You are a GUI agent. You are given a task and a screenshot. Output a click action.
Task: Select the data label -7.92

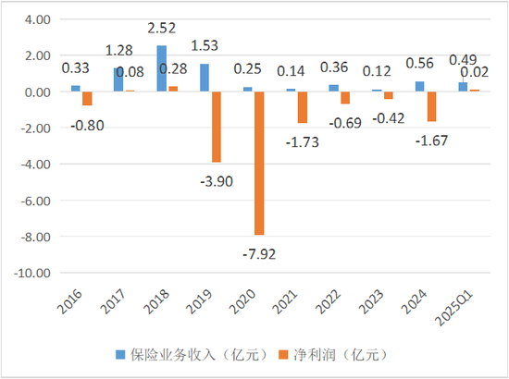(259, 254)
